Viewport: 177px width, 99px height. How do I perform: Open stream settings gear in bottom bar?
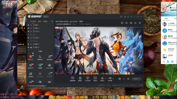pyautogui.click(x=128, y=79)
